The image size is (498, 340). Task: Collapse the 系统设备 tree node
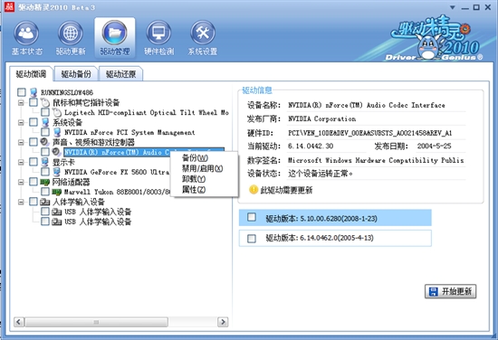click(x=21, y=122)
